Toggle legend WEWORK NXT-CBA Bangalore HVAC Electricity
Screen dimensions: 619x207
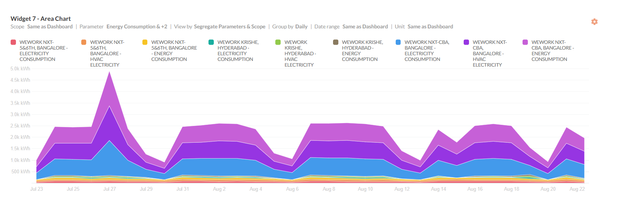pyautogui.click(x=490, y=53)
